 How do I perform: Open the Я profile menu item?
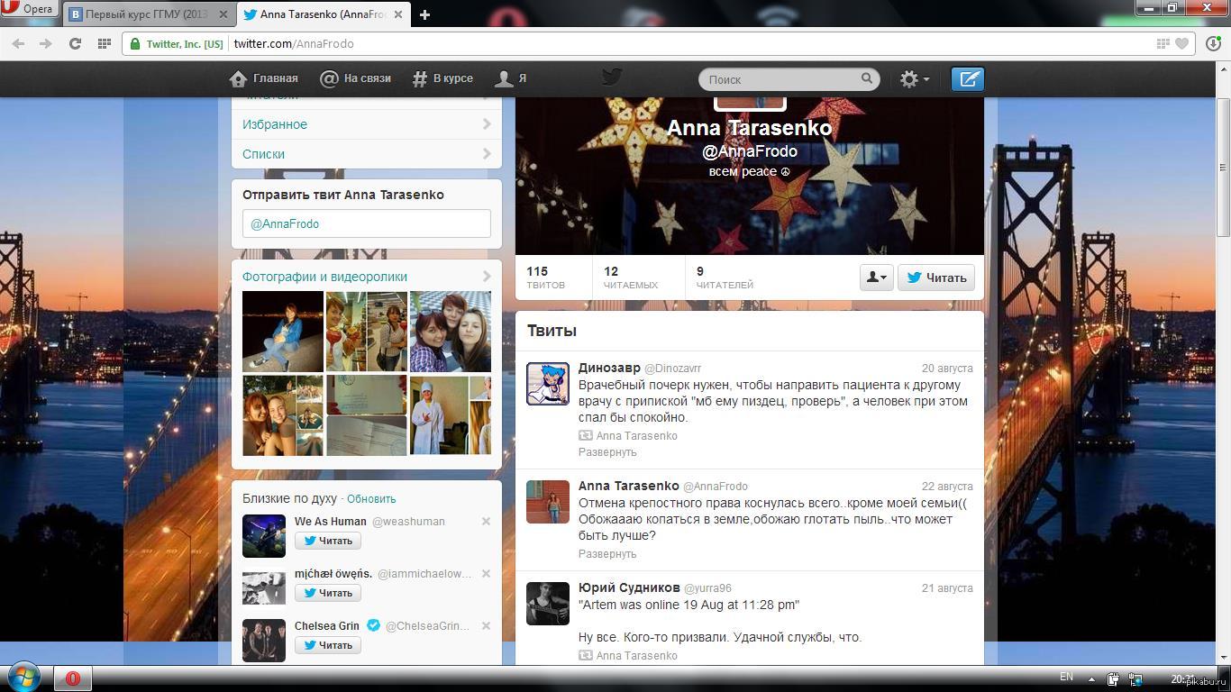coord(511,78)
